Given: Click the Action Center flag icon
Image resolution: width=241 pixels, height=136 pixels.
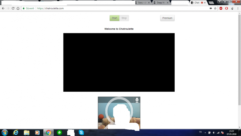Looking at the screenshot, I should (x=222, y=133).
